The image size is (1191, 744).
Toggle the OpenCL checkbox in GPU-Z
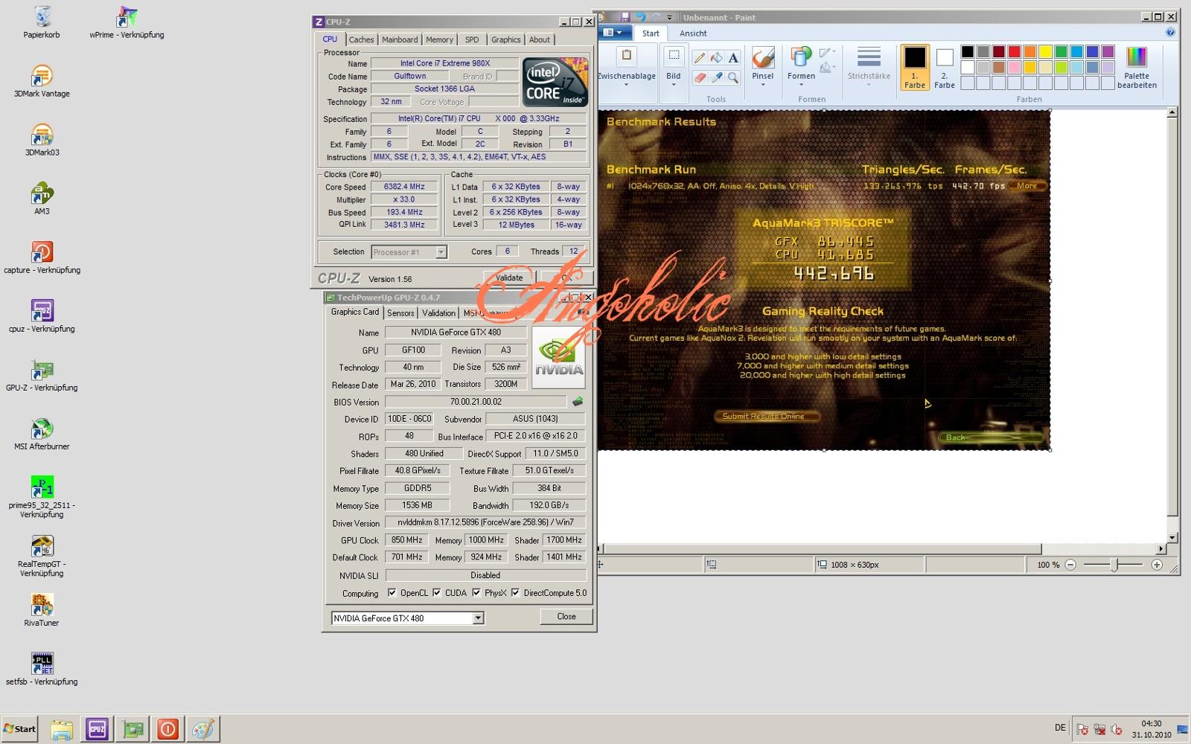coord(392,593)
